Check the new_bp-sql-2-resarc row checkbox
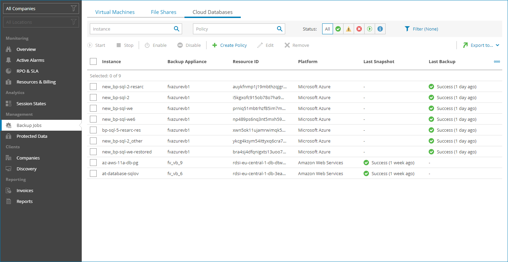This screenshot has width=508, height=262. (93, 87)
